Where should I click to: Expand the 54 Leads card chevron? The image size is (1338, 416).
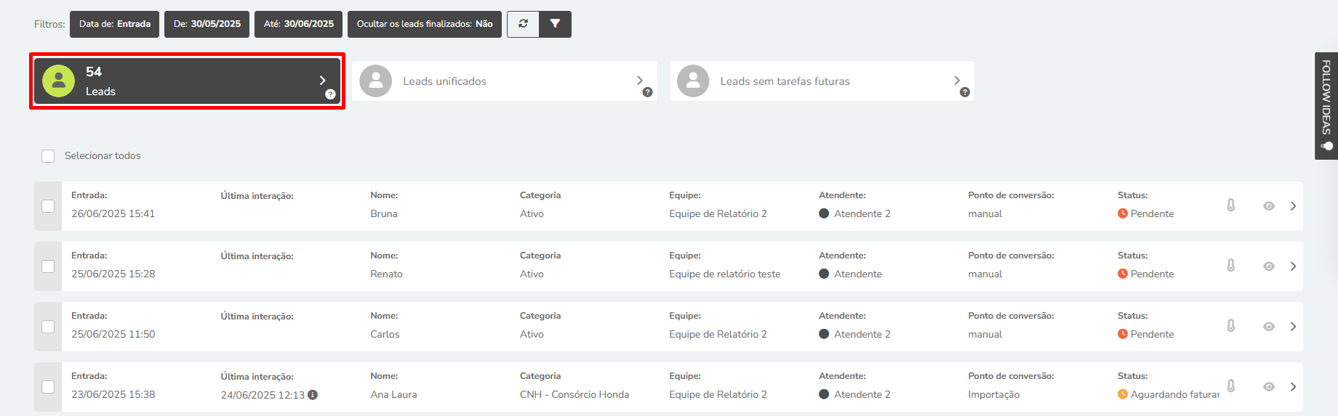[x=323, y=81]
